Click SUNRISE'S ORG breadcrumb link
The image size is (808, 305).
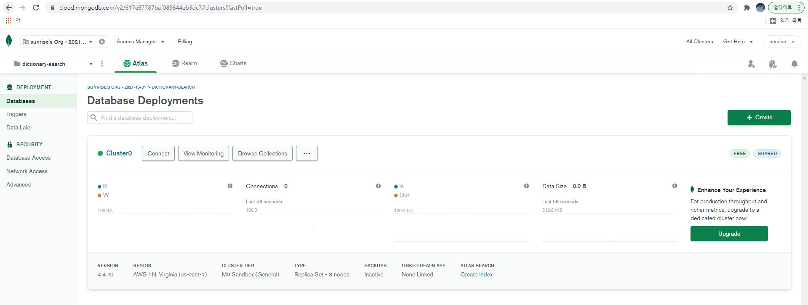click(x=117, y=87)
